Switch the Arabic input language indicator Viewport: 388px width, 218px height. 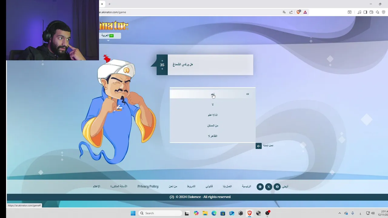(360, 213)
